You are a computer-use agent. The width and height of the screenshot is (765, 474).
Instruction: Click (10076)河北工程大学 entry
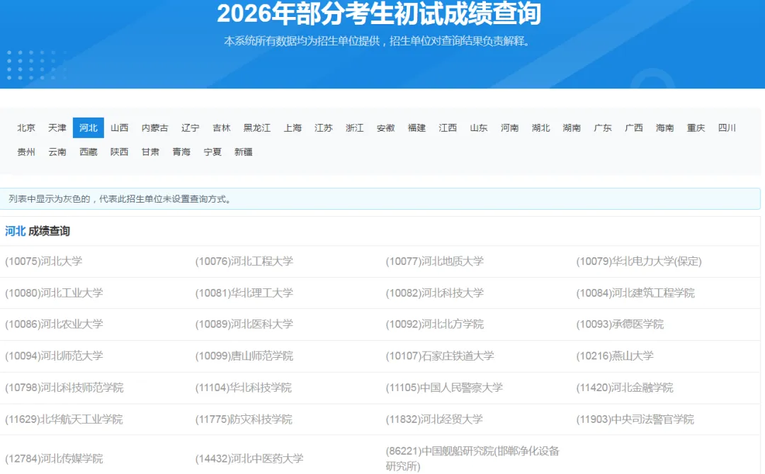tap(244, 261)
